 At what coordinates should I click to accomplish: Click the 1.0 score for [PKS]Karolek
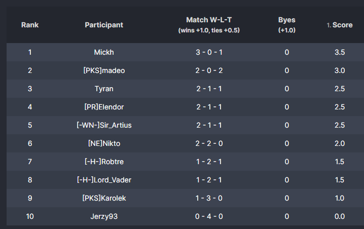(340, 198)
